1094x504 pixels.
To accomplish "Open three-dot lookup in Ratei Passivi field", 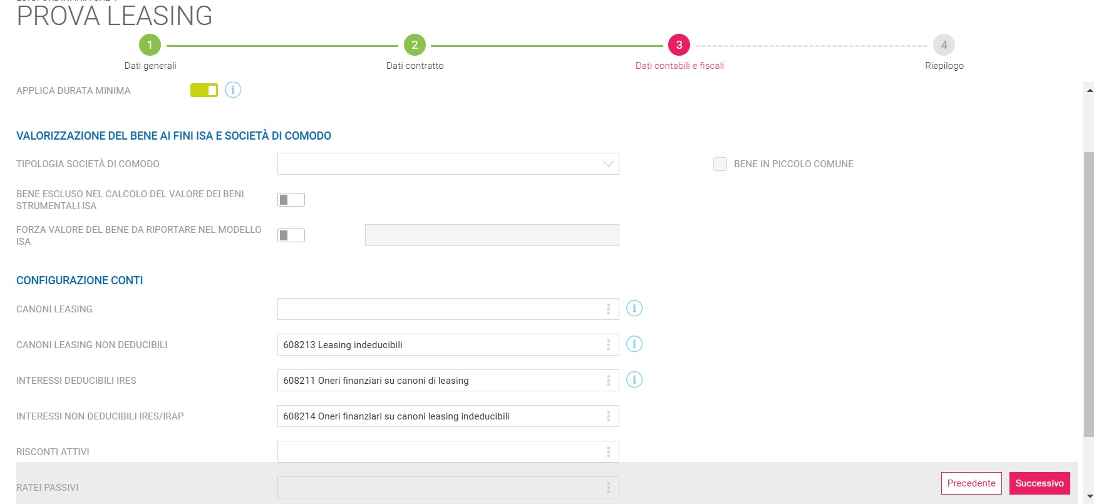I will (x=608, y=488).
